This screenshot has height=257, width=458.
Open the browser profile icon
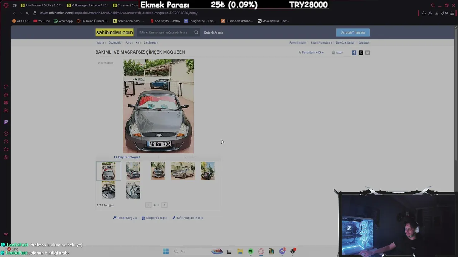[x=430, y=13]
